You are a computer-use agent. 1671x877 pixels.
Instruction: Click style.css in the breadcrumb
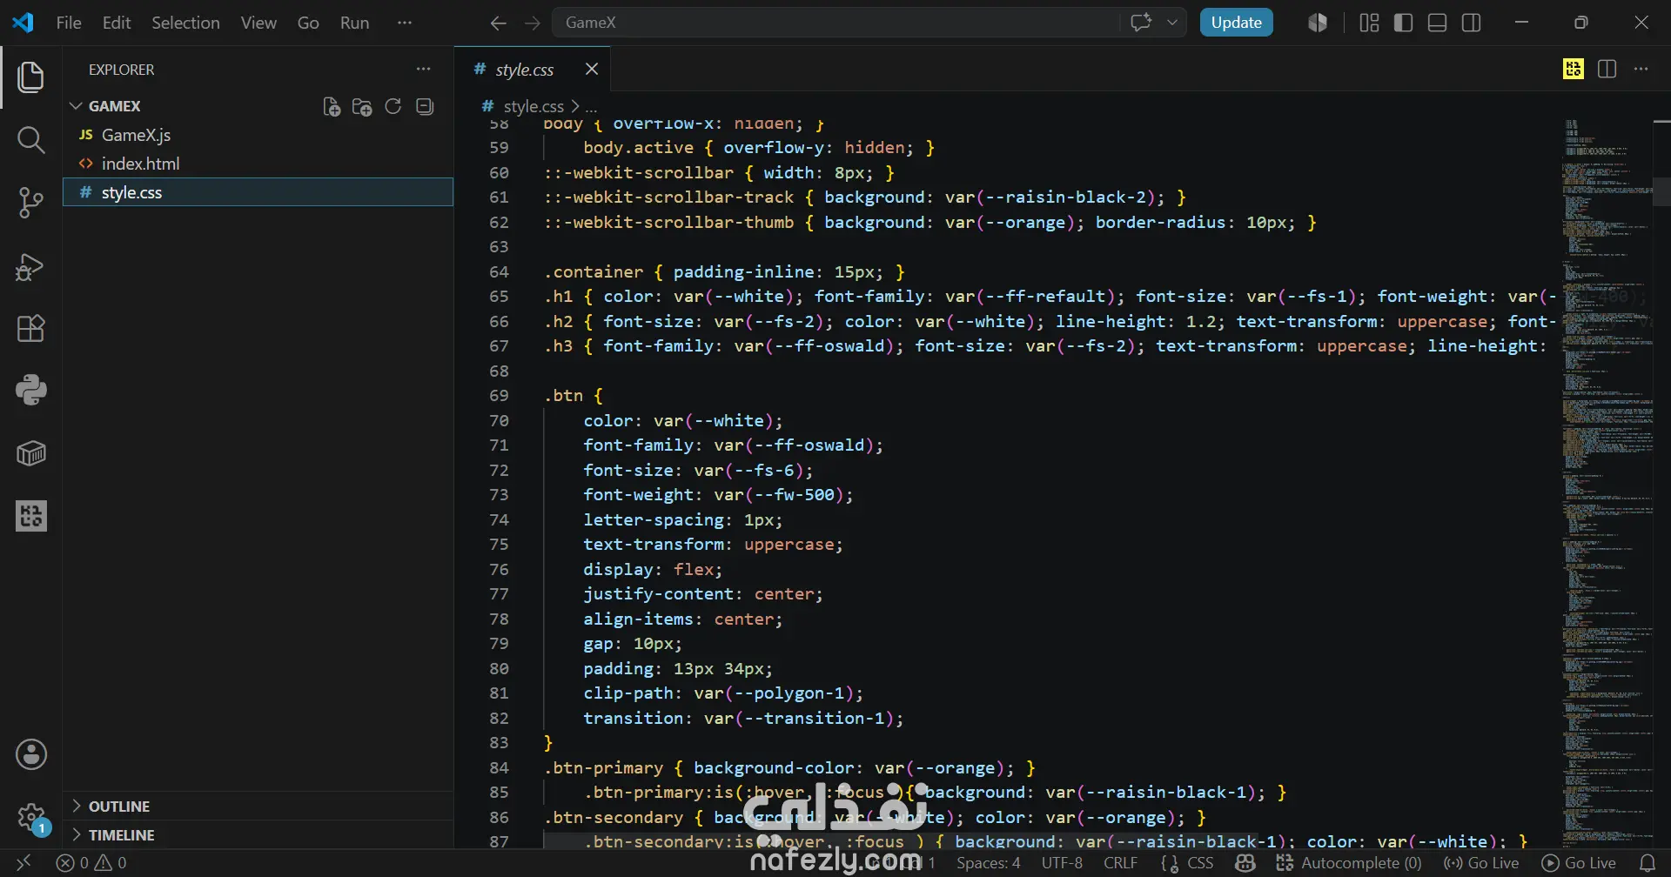[x=534, y=106]
